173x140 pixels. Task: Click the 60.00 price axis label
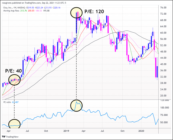point(163,33)
